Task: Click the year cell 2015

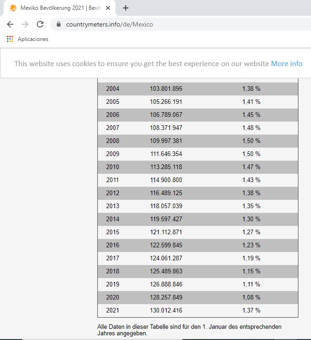Action: click(x=113, y=232)
